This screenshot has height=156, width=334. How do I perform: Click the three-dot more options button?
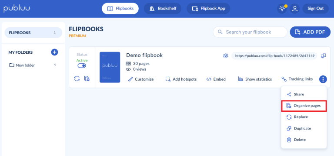click(323, 79)
